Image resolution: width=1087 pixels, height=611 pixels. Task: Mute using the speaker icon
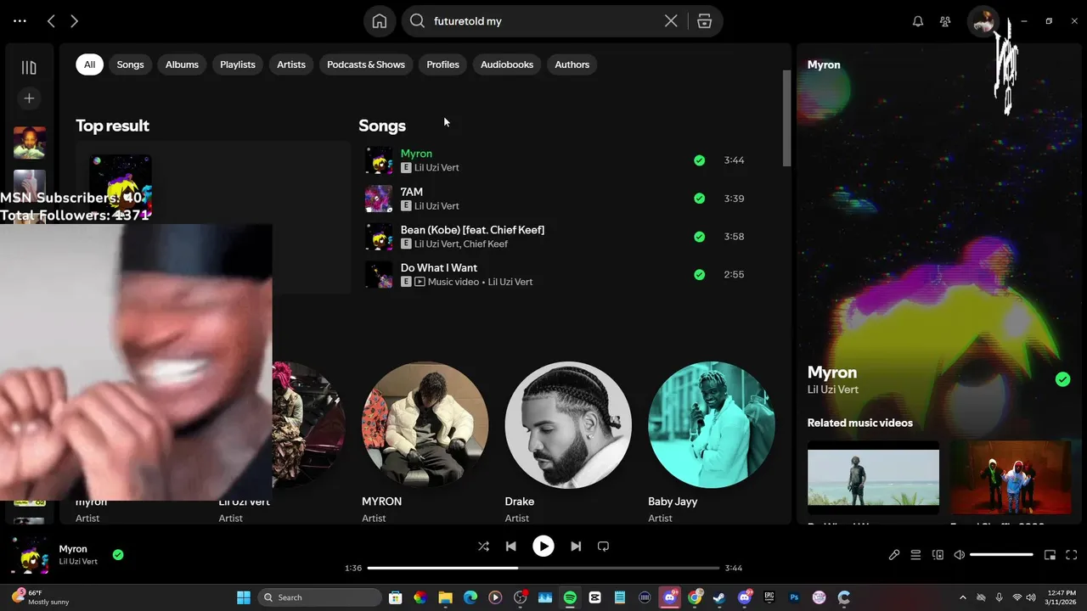tap(960, 555)
